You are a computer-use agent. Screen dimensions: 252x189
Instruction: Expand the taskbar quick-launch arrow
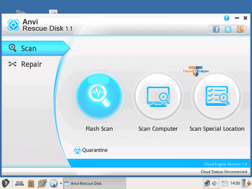[61, 183]
